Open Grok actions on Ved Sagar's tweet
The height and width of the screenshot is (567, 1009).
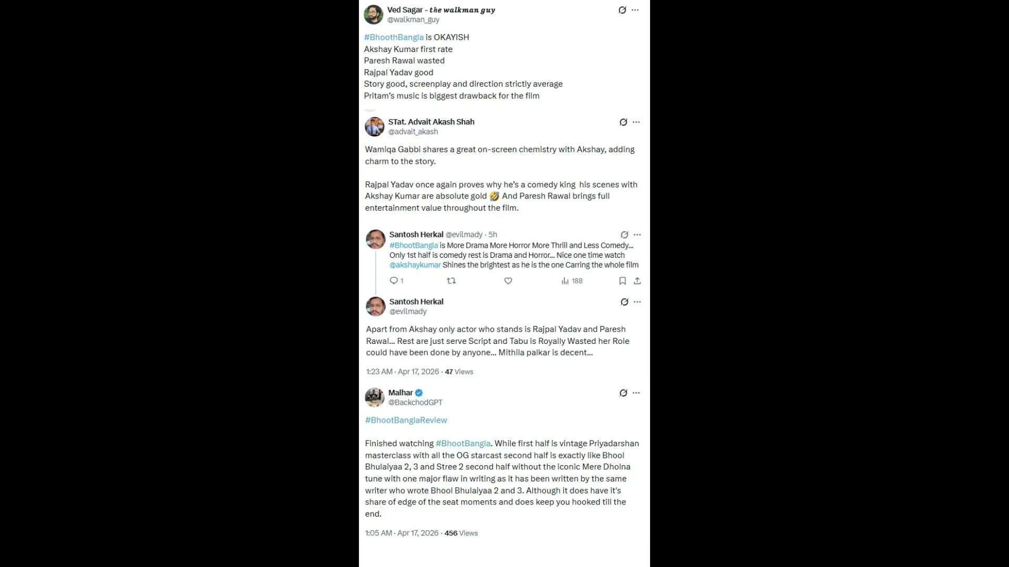pos(623,9)
